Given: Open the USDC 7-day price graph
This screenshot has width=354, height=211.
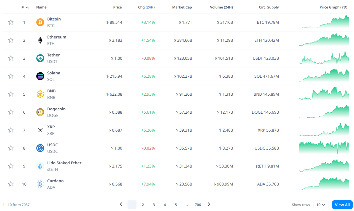Looking at the screenshot, I should pyautogui.click(x=323, y=148).
